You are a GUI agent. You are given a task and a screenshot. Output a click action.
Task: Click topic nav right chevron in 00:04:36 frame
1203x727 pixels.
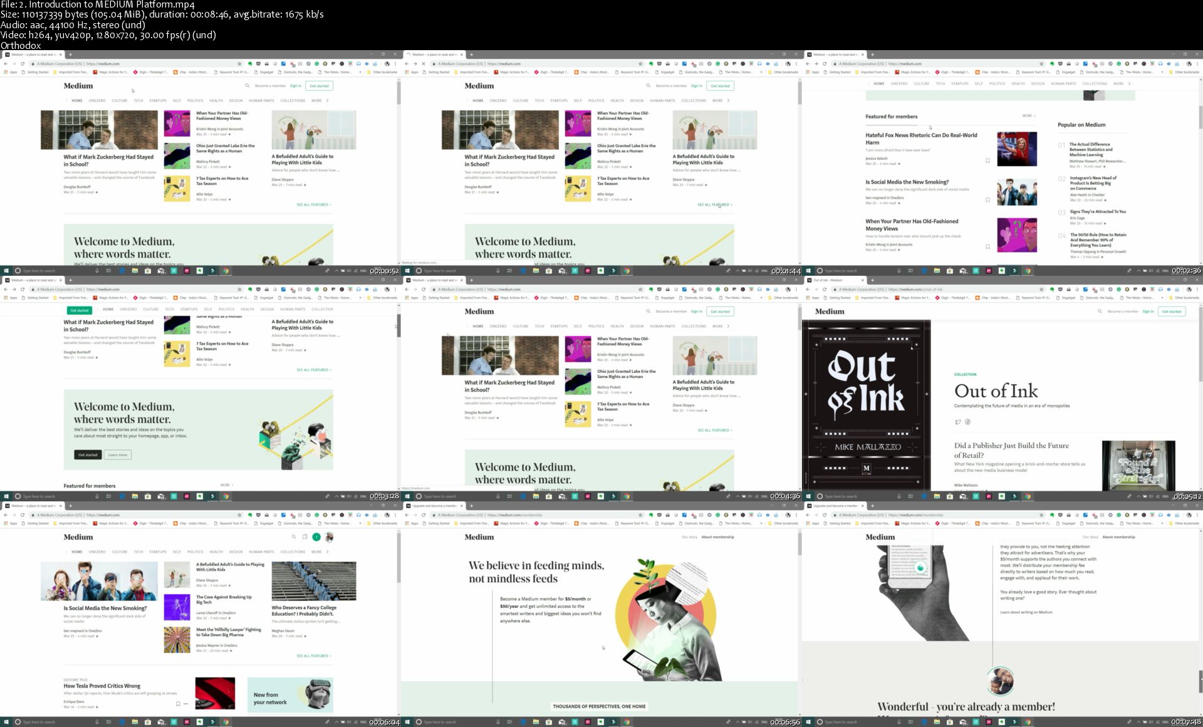728,326
